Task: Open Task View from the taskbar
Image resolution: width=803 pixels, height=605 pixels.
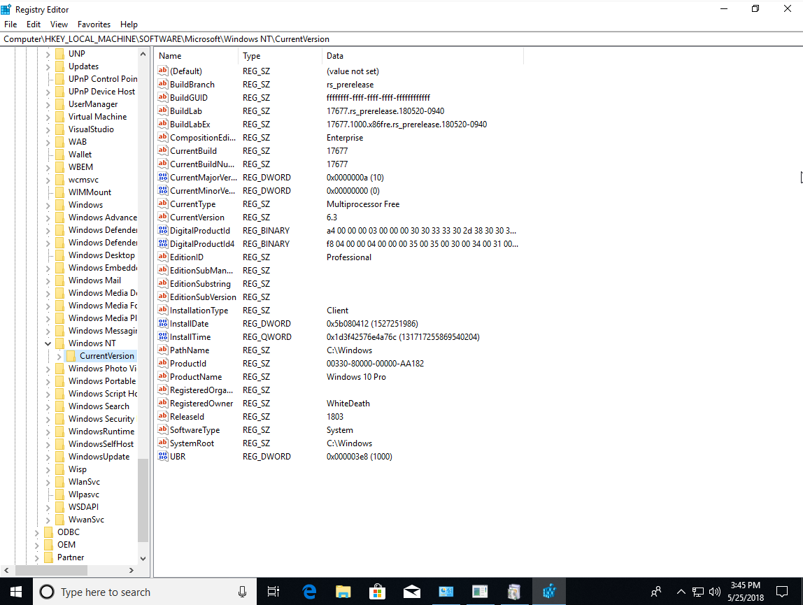Action: [273, 592]
